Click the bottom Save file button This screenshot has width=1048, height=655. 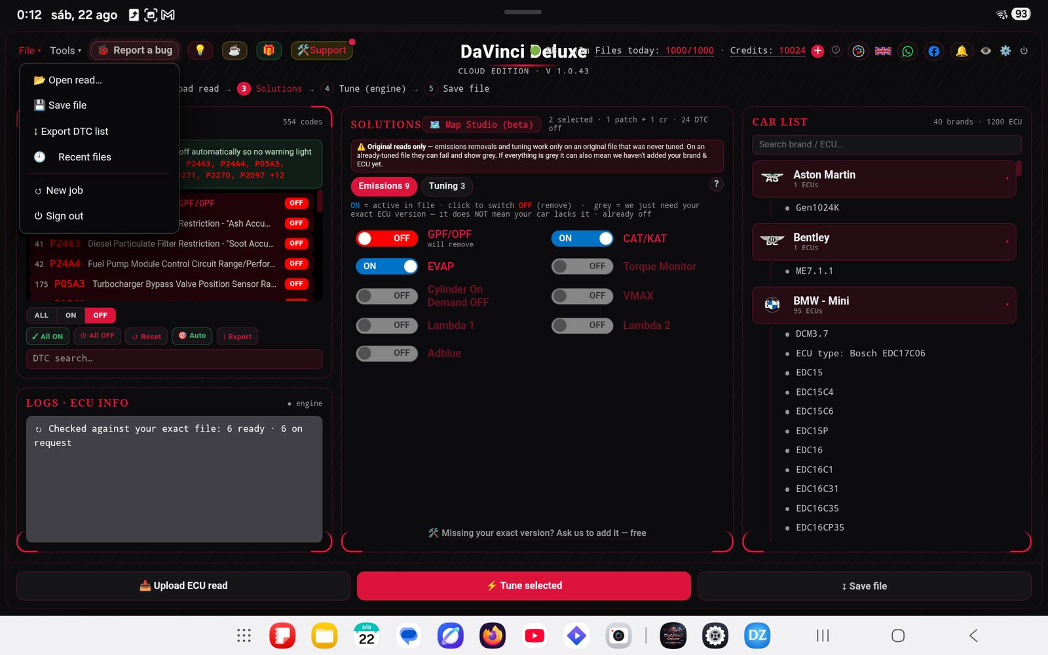click(864, 586)
